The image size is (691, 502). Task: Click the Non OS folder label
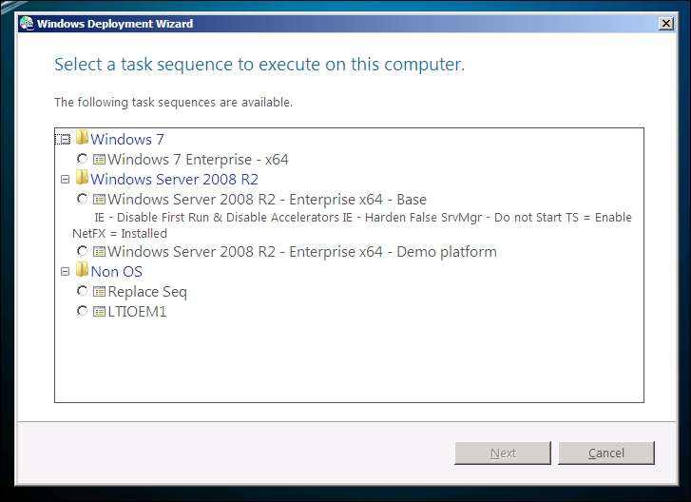116,272
